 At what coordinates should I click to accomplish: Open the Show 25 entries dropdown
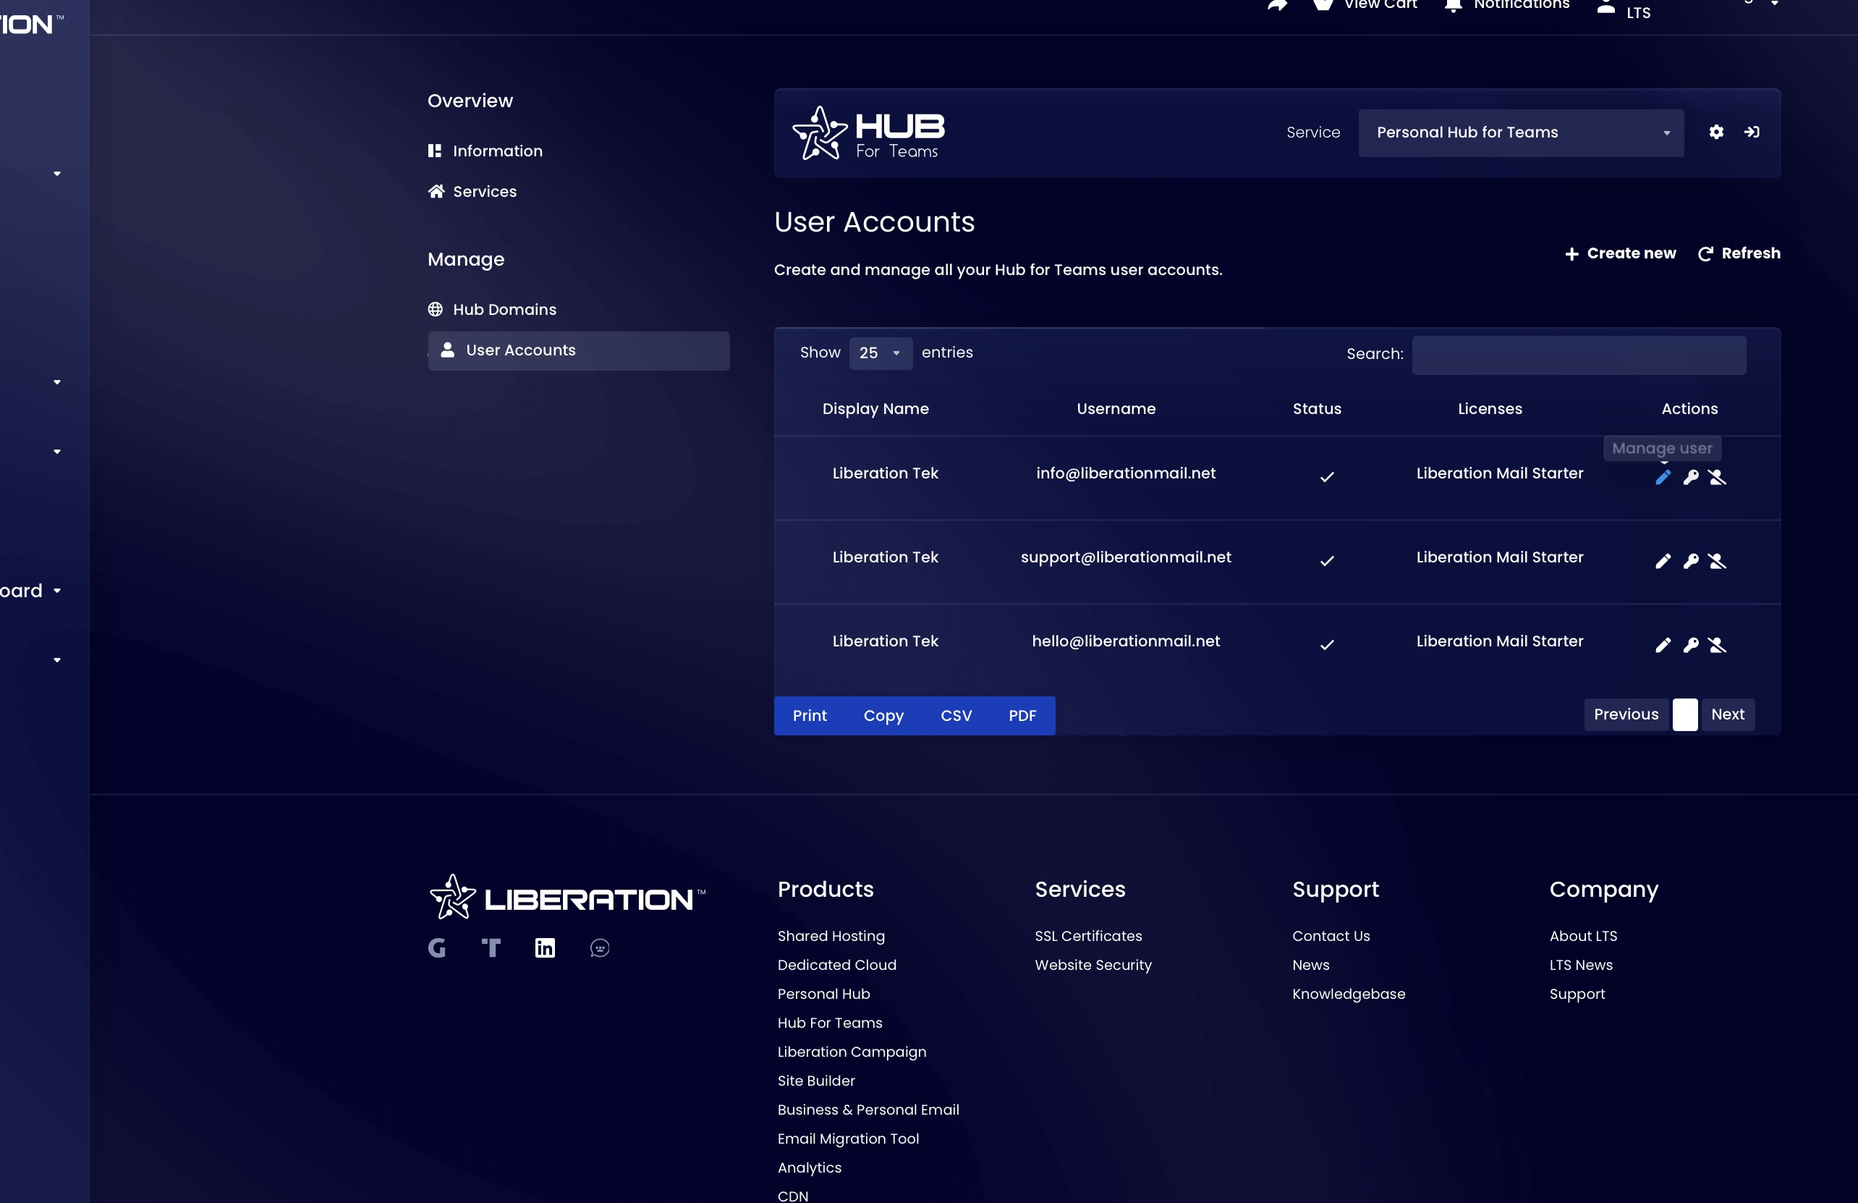point(880,353)
